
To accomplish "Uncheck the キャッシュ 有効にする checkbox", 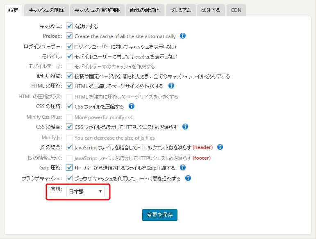I will 69,26.
